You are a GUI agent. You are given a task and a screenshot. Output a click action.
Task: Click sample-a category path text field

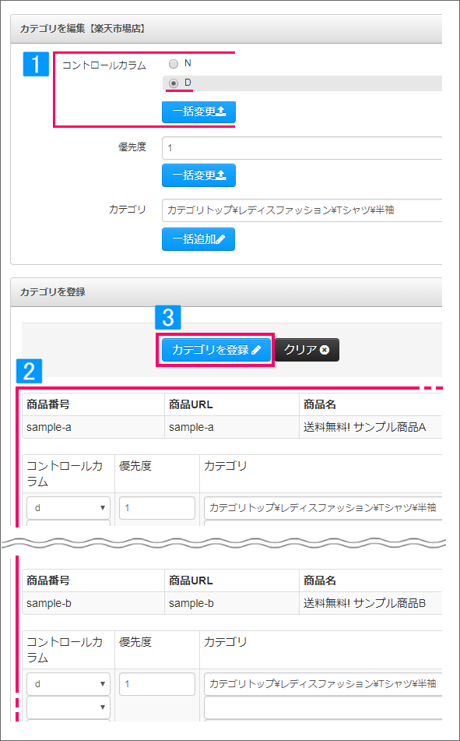pyautogui.click(x=323, y=508)
